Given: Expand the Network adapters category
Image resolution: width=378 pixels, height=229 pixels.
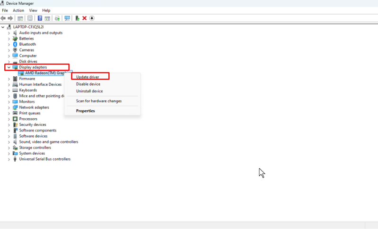Looking at the screenshot, I should [9, 107].
